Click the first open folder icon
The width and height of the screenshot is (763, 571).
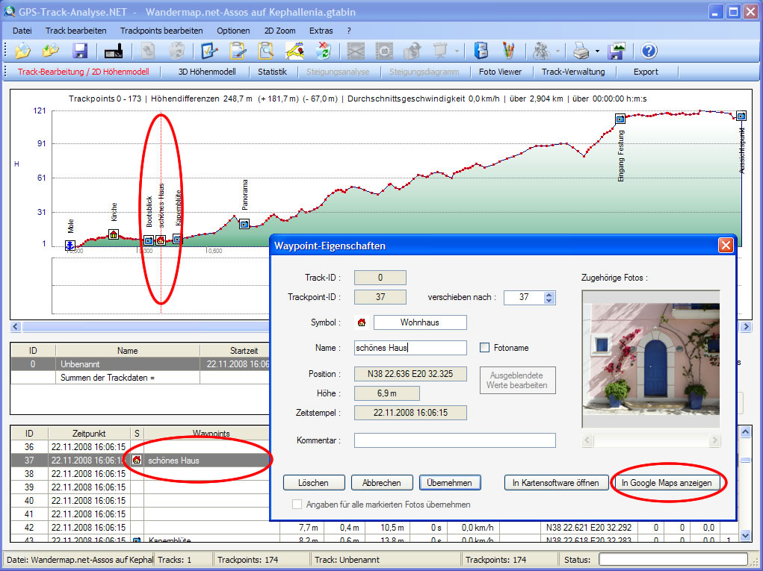(22, 51)
